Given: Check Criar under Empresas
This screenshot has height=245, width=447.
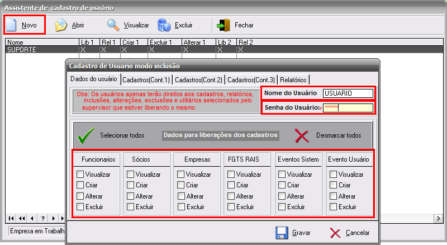Looking at the screenshot, I should click(x=180, y=185).
